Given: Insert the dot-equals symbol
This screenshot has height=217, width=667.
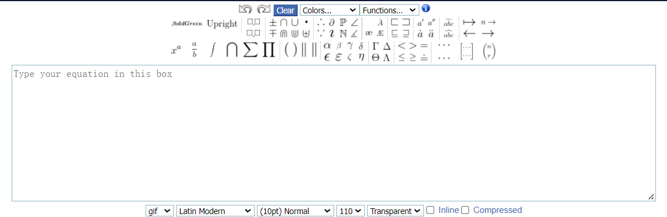Looking at the screenshot, I should point(423,57).
